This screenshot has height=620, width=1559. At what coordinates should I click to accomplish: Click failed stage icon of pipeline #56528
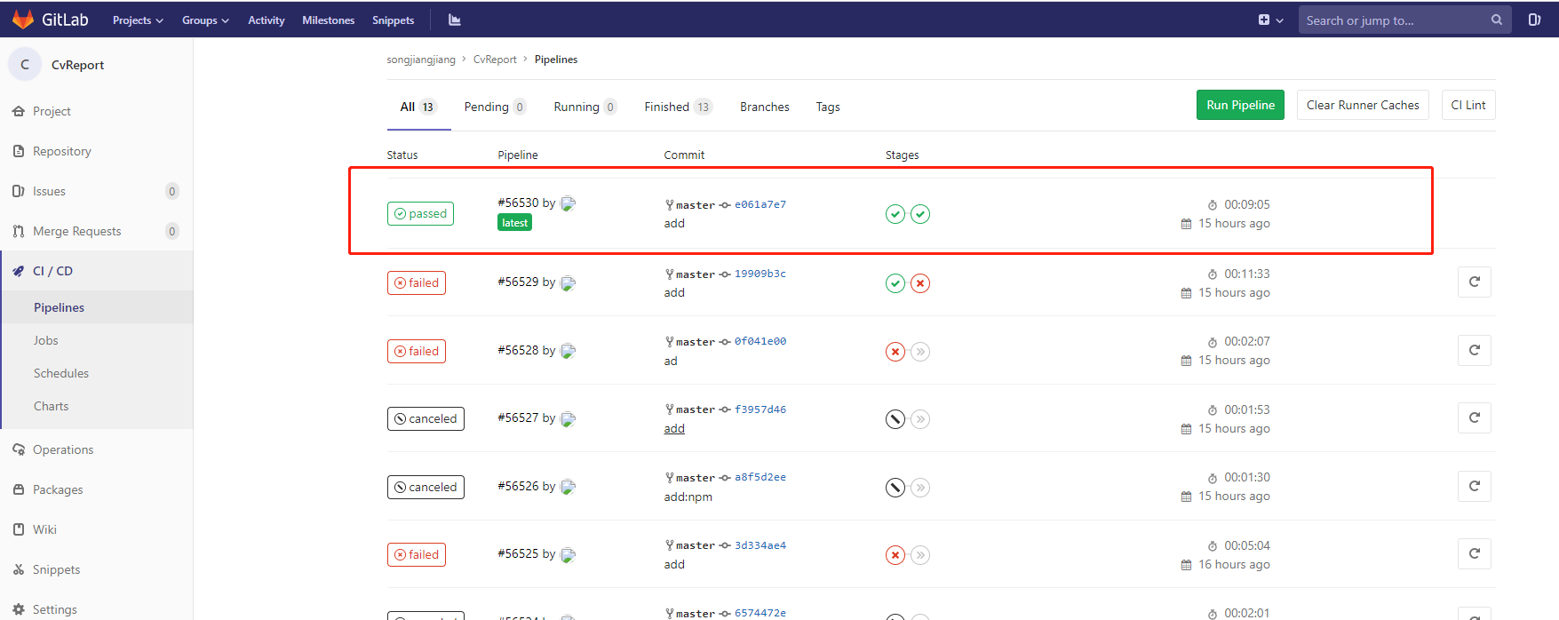895,352
